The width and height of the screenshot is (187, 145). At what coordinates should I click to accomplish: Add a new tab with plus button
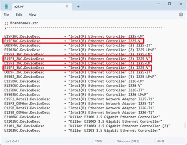pyautogui.click(x=79, y=7)
